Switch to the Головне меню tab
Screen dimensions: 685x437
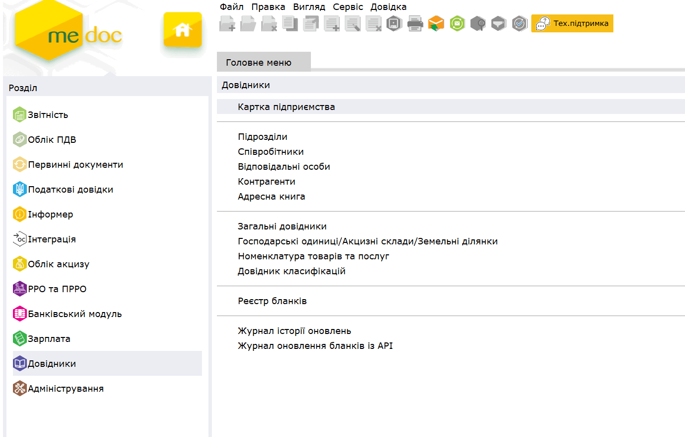259,63
